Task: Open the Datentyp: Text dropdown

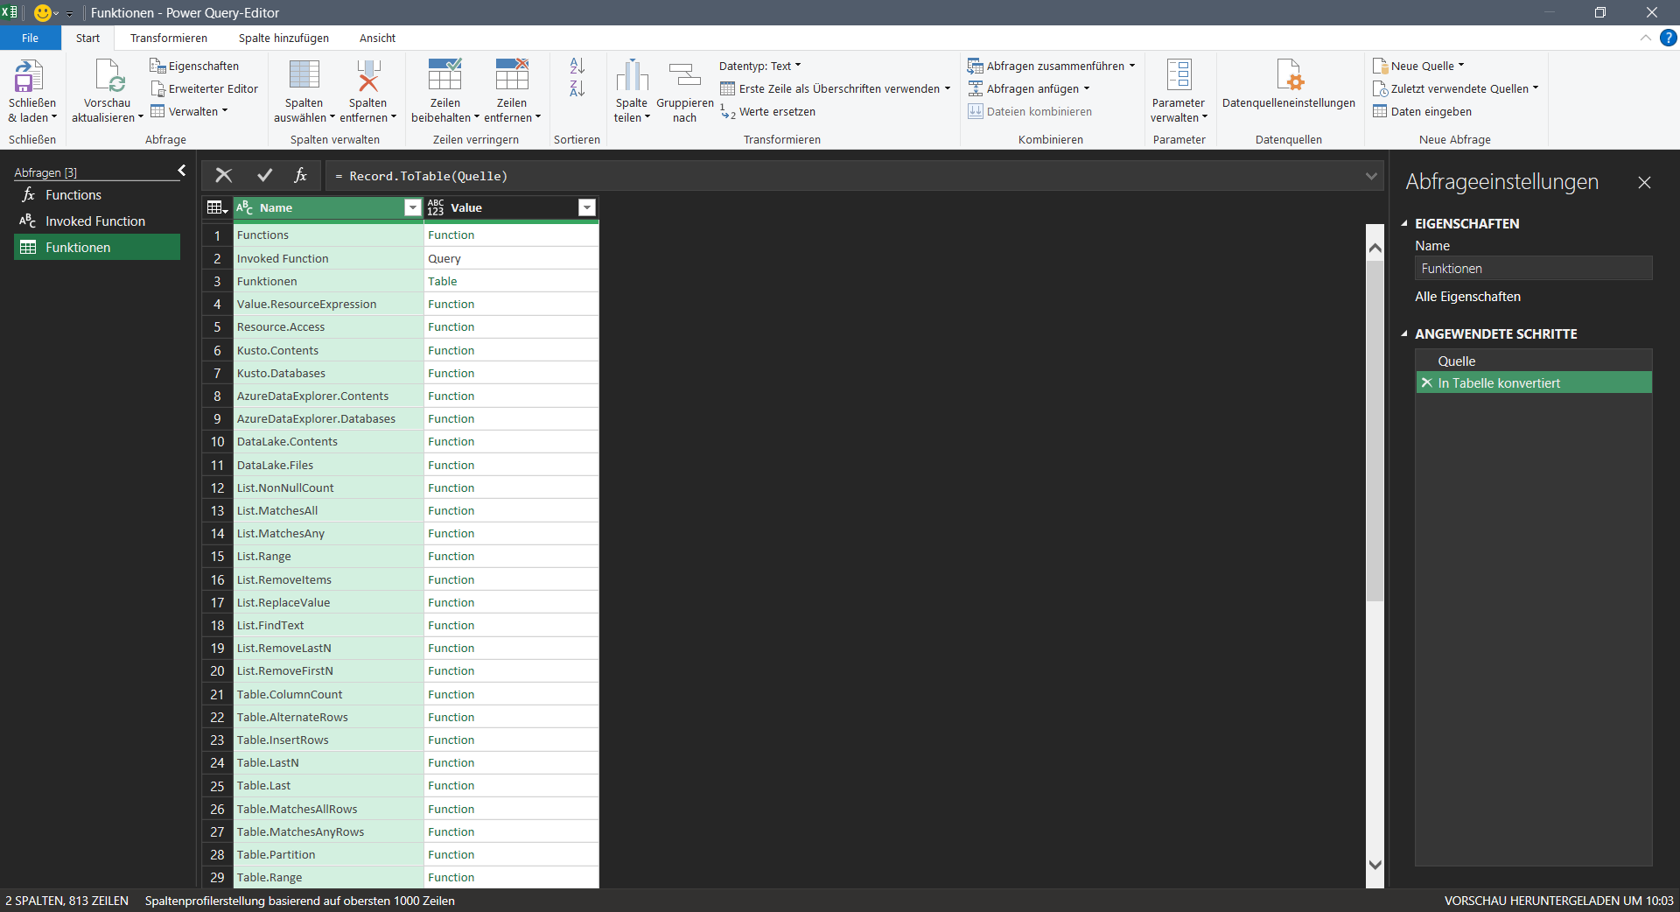Action: (759, 65)
